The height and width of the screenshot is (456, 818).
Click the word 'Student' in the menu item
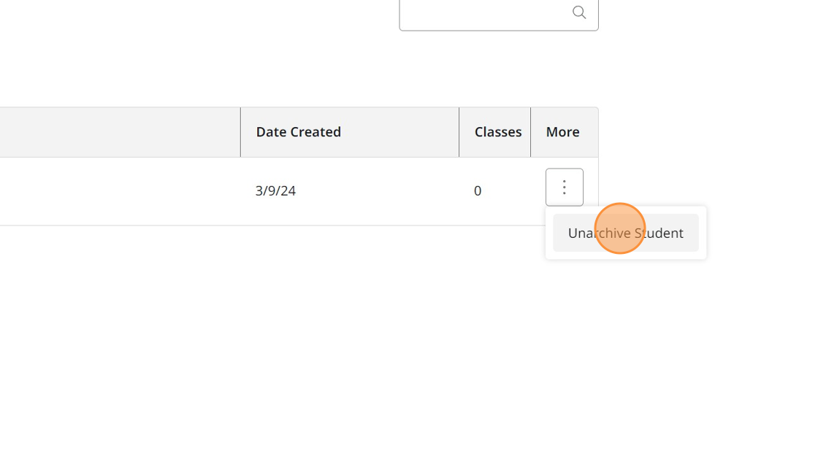(x=659, y=233)
